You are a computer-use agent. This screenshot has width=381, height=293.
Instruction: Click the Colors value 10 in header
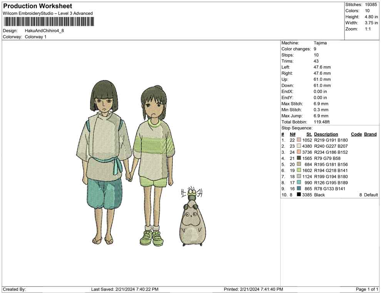pyautogui.click(x=367, y=11)
